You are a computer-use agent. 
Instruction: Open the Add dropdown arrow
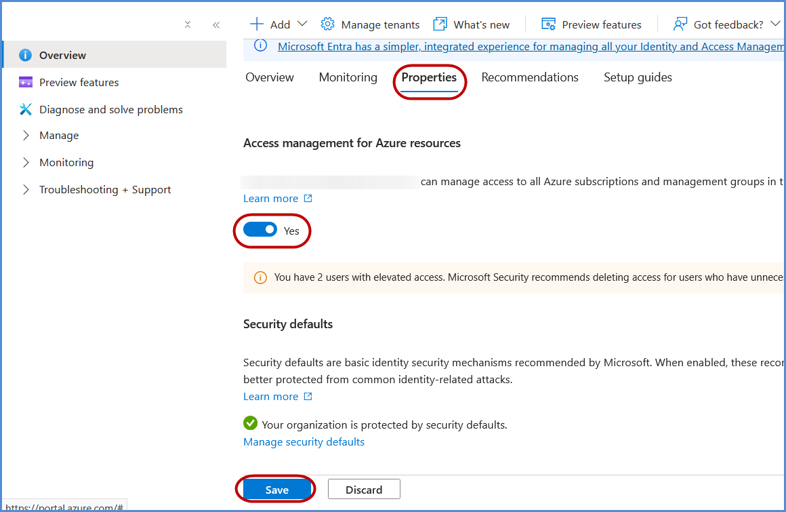[302, 24]
